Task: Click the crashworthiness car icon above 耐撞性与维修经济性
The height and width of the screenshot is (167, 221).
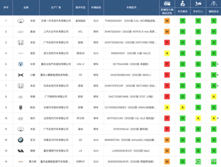Action: point(167,3)
